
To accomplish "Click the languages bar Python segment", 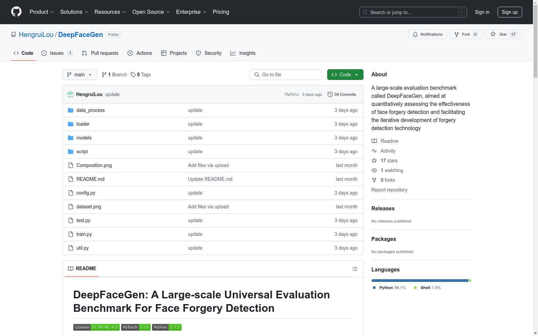I will (x=420, y=281).
